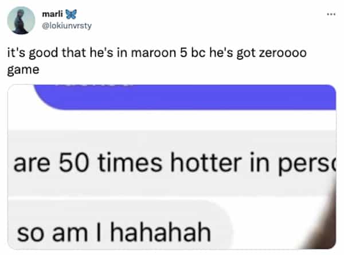Visit the @lokiunvrsty handle link
Image resolution: width=344 pixels, height=255 pixels.
coord(67,26)
